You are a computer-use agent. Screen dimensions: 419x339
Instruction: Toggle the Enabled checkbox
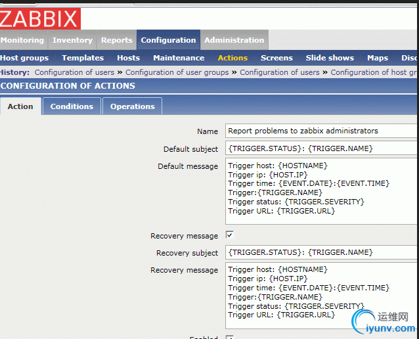coord(230,337)
